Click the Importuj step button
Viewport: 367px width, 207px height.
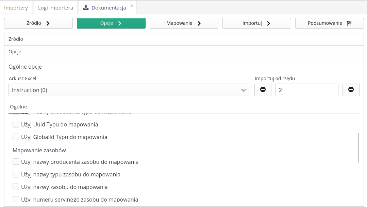click(256, 23)
